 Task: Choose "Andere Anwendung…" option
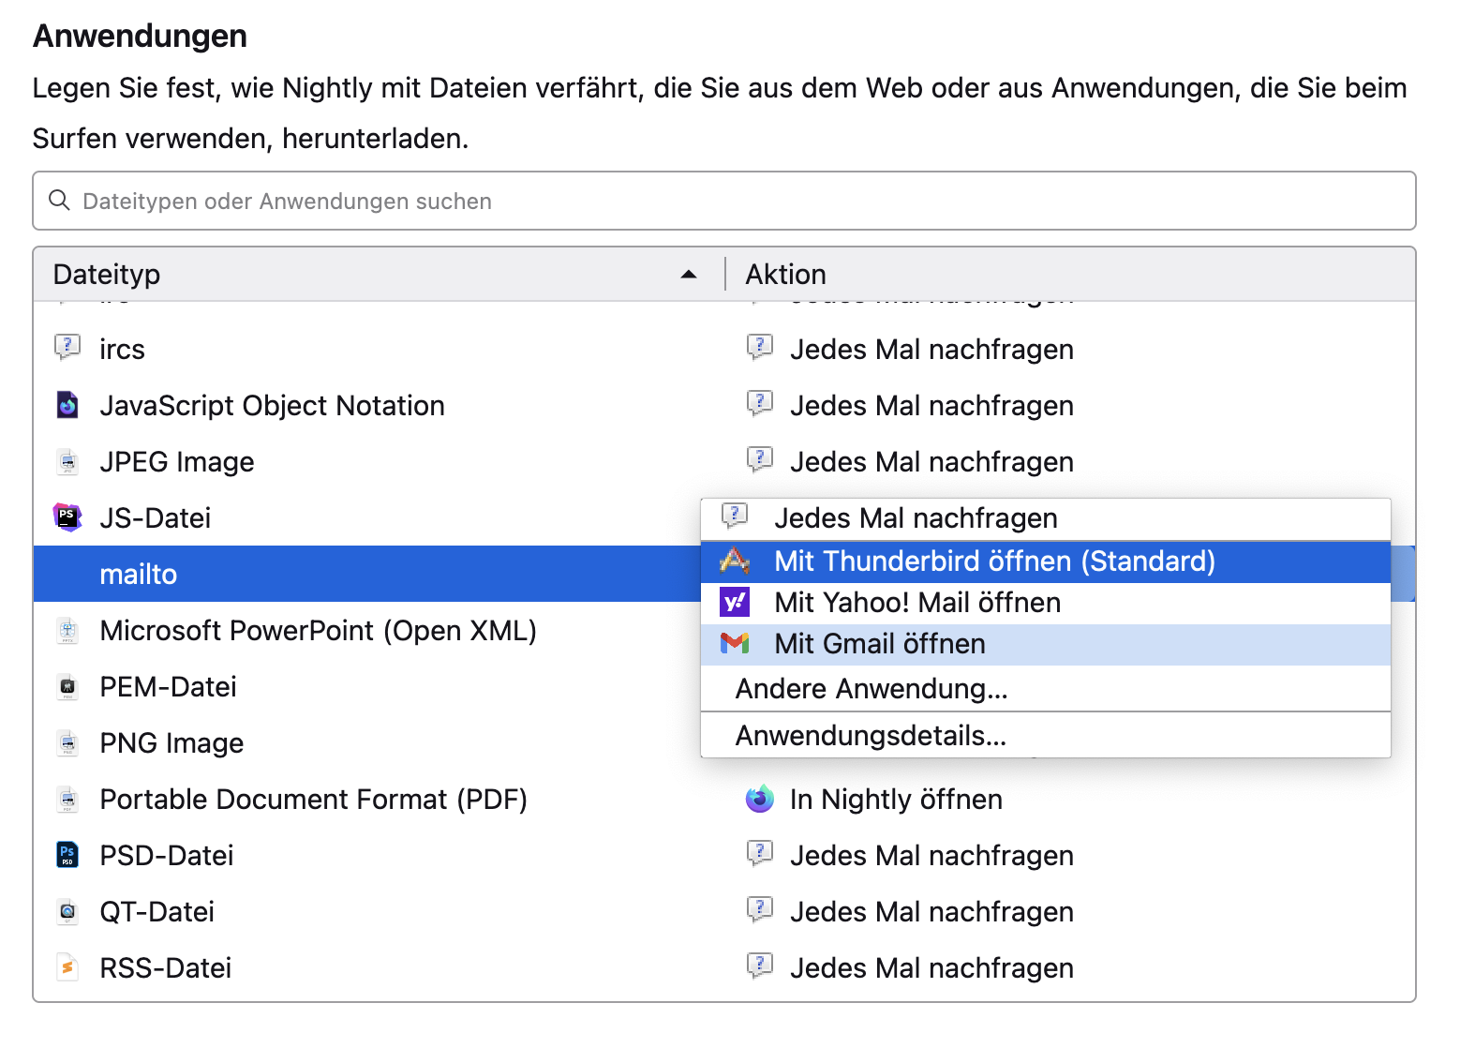point(872,689)
